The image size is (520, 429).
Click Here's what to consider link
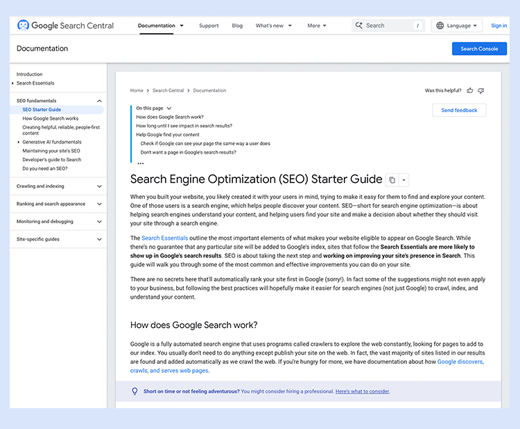click(362, 392)
